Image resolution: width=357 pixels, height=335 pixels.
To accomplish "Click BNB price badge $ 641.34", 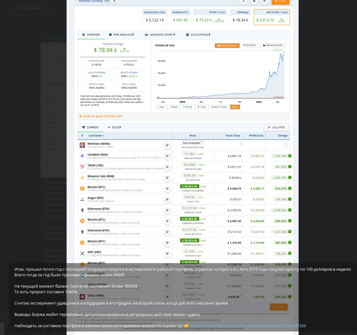I will [189, 176].
